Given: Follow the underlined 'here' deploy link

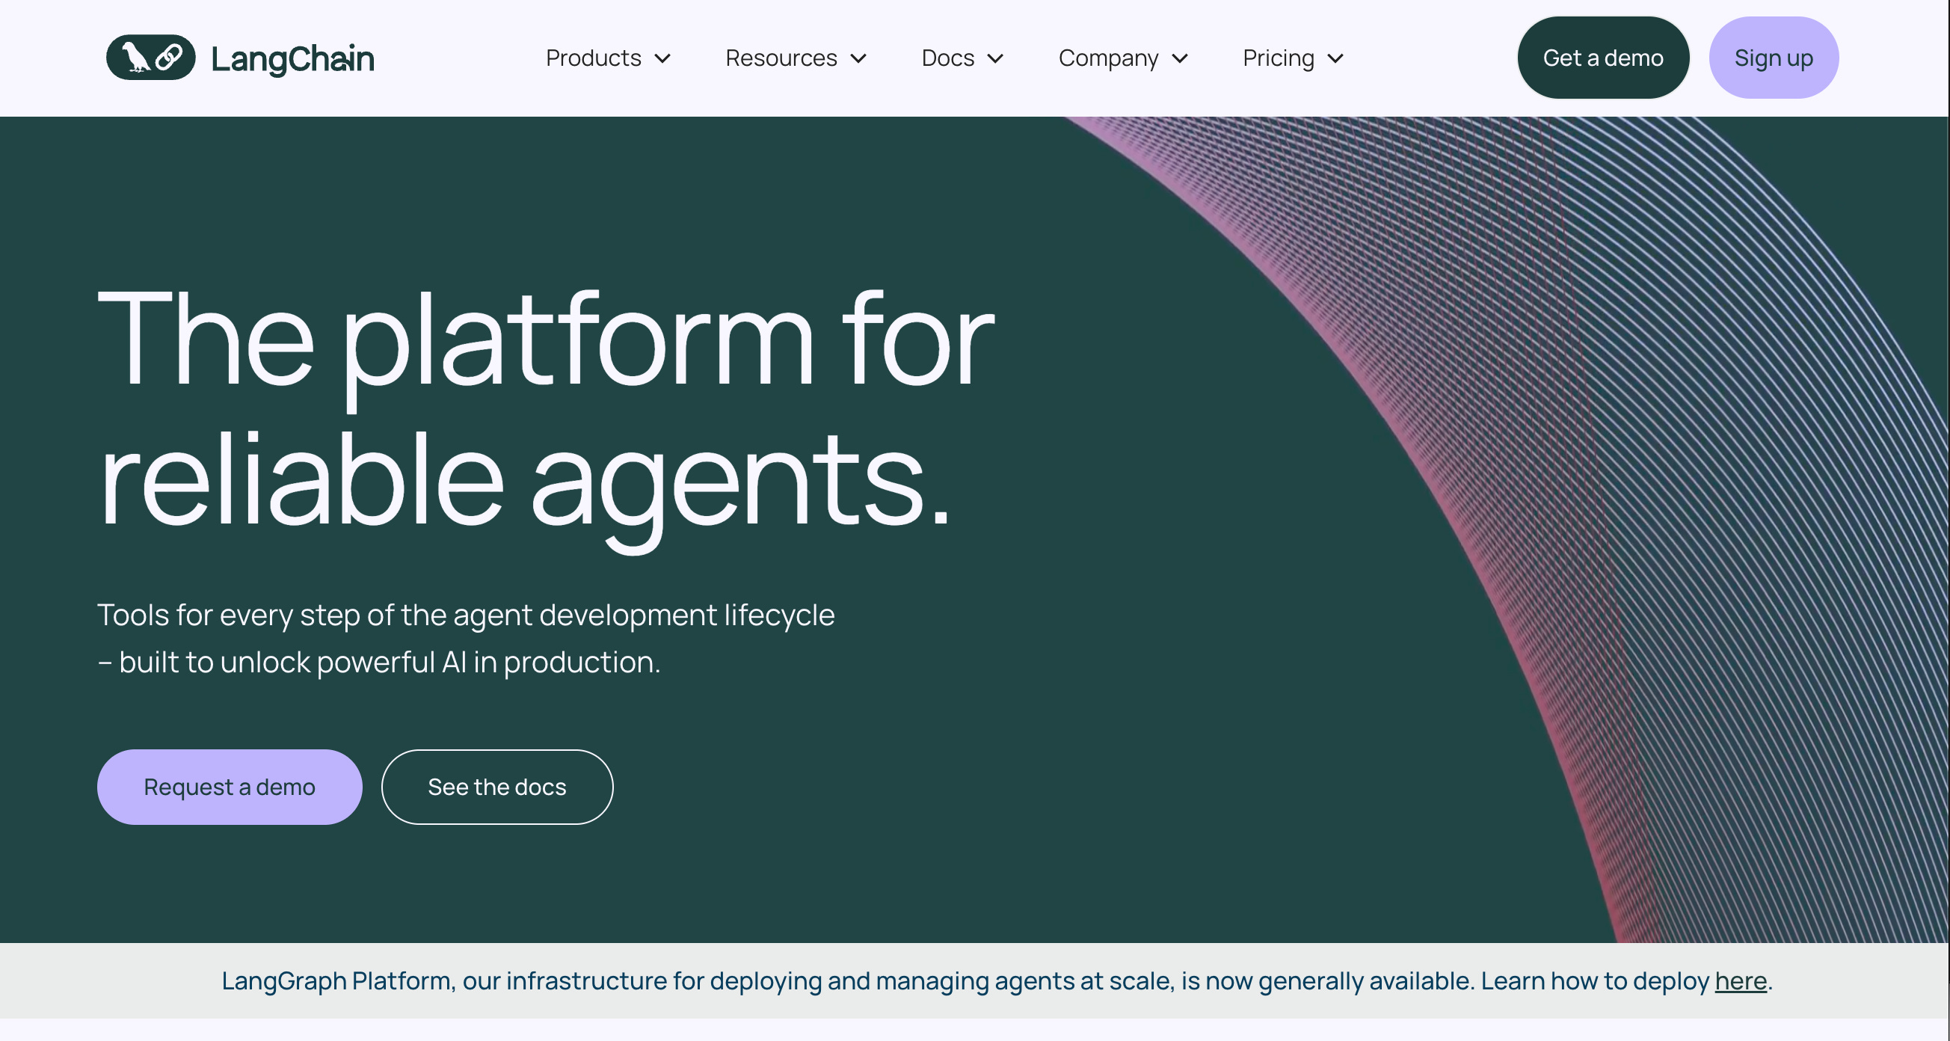Looking at the screenshot, I should [1740, 980].
